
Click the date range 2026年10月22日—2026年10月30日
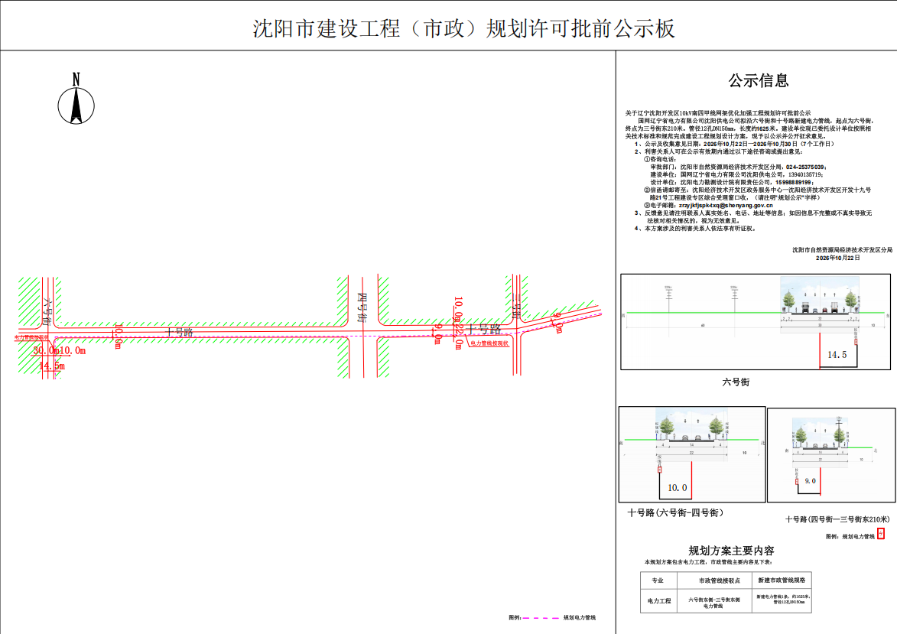[x=750, y=144]
